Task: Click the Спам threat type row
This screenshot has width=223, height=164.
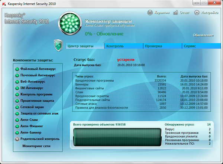Action: click(x=141, y=92)
